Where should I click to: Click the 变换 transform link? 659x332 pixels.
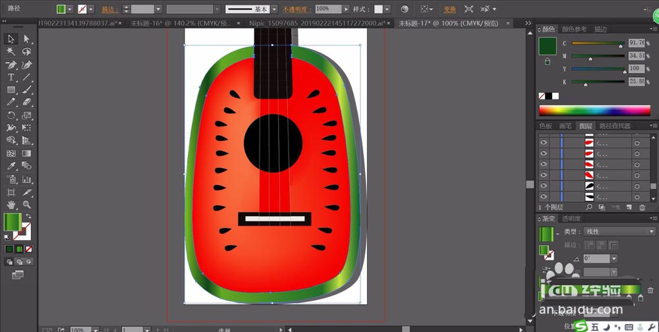(449, 9)
